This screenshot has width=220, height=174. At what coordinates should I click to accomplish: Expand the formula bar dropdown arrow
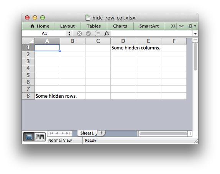coord(195,34)
